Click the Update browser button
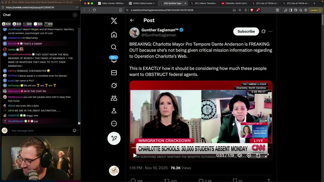 pos(315,10)
